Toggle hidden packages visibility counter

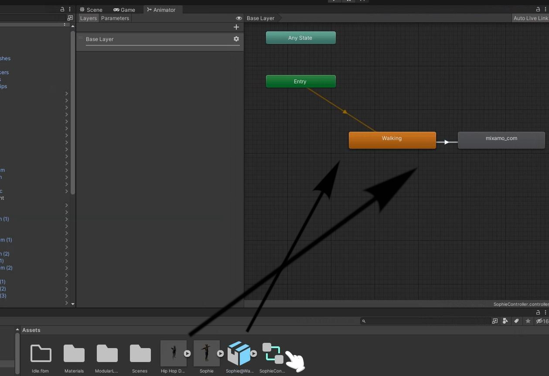pos(542,321)
